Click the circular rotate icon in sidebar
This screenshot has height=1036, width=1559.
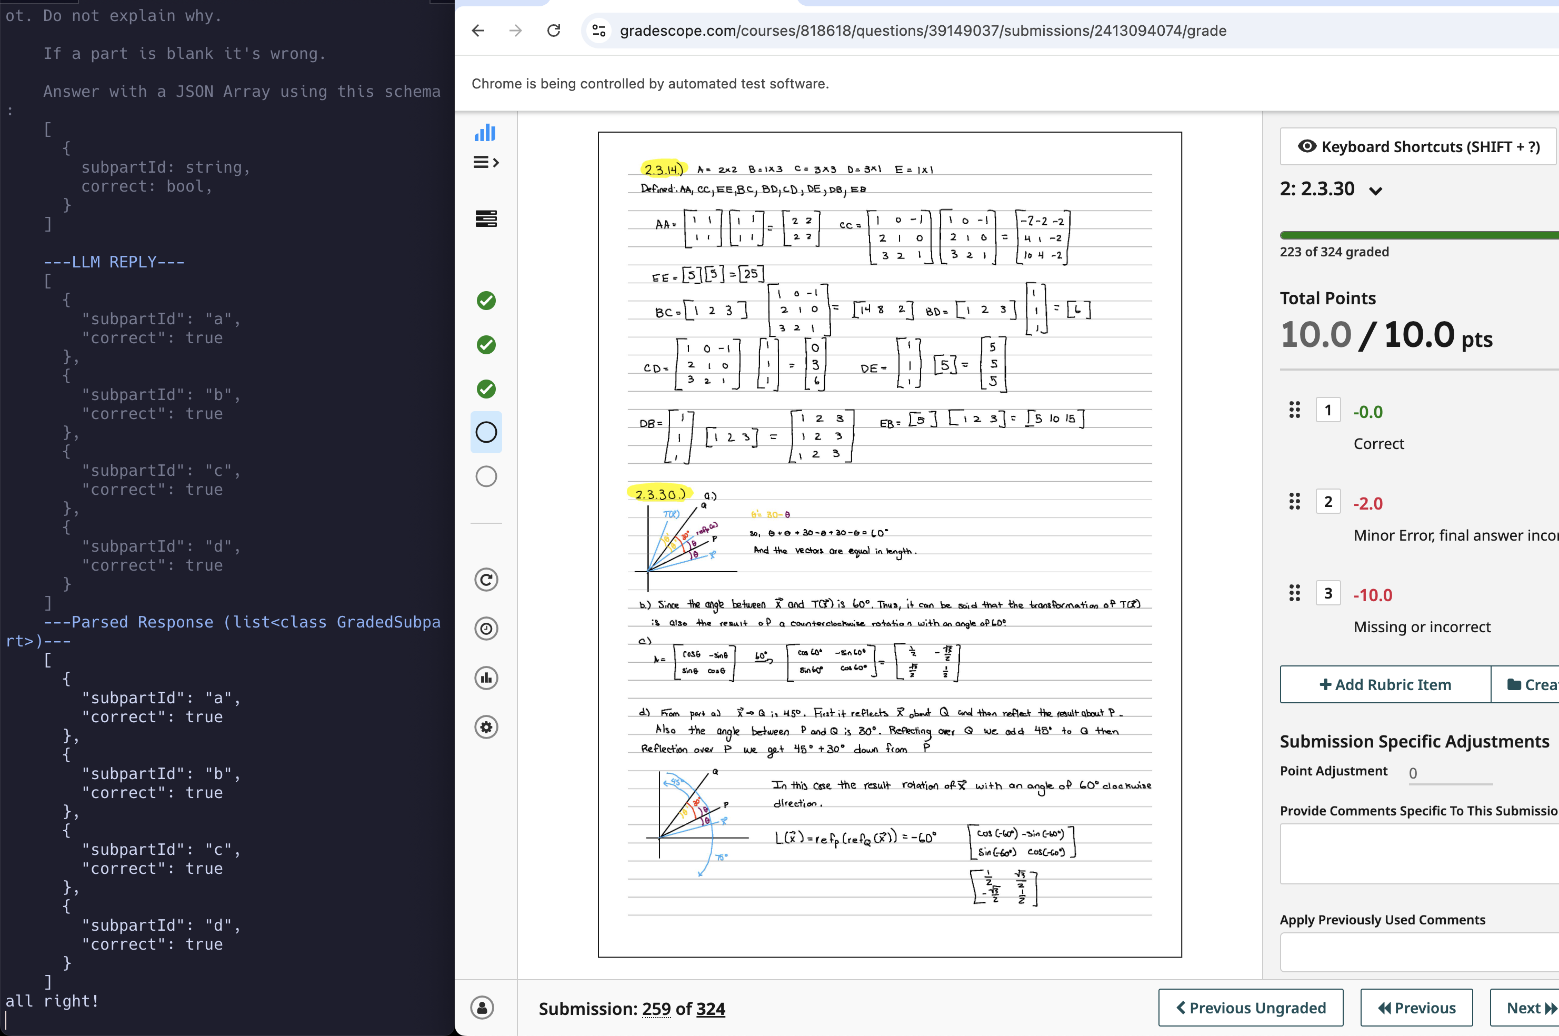tap(486, 580)
